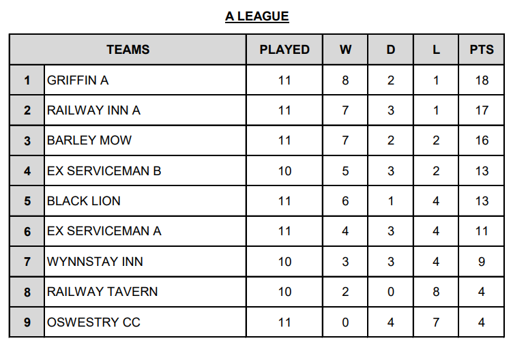Click the W column header
Screen dimensions: 511x343
[345, 50]
